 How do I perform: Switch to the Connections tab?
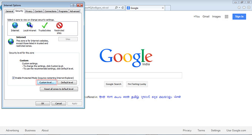coord(50,11)
